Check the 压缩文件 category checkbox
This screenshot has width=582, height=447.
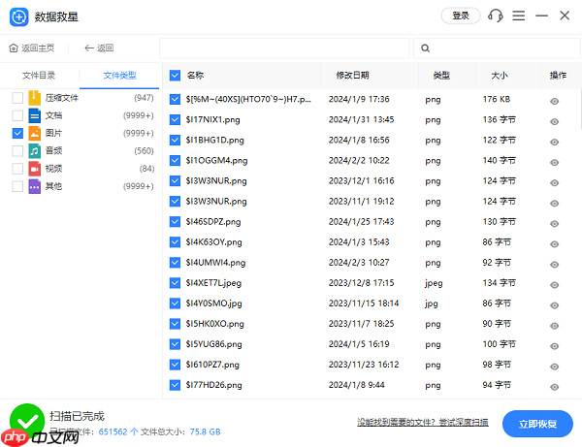[17, 98]
